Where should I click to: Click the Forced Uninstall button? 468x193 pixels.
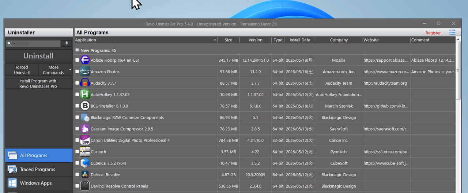click(22, 70)
